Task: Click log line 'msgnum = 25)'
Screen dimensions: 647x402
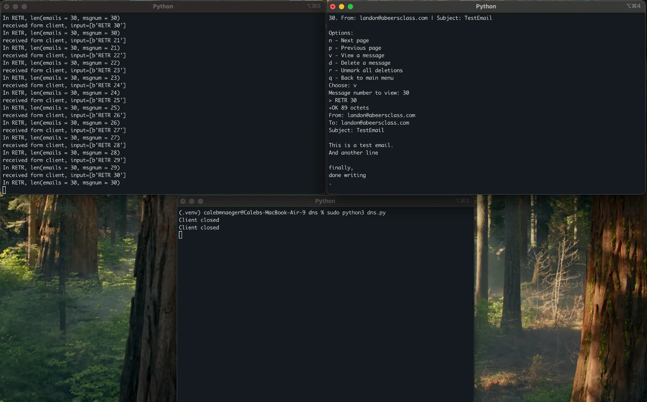Action: pyautogui.click(x=61, y=108)
